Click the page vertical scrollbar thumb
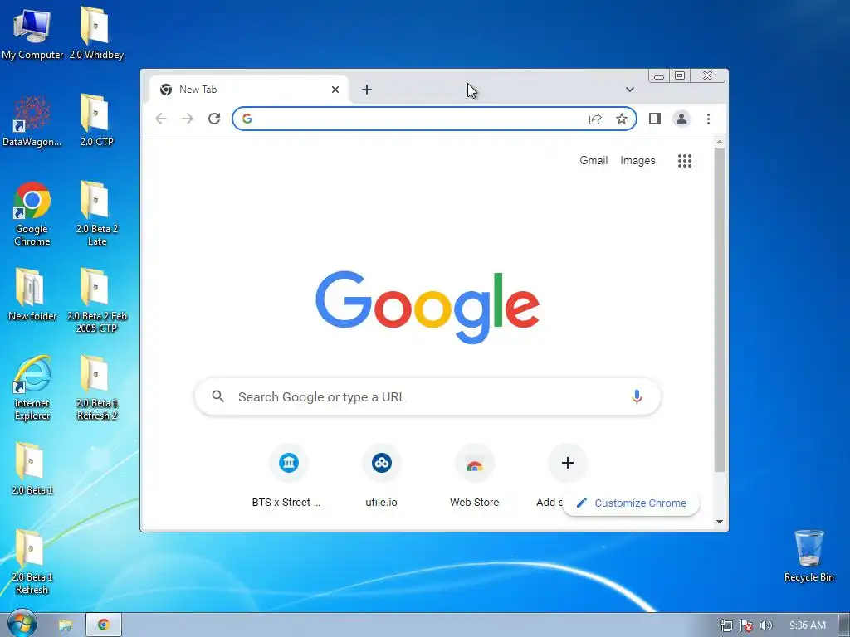Image resolution: width=850 pixels, height=637 pixels. tap(720, 309)
